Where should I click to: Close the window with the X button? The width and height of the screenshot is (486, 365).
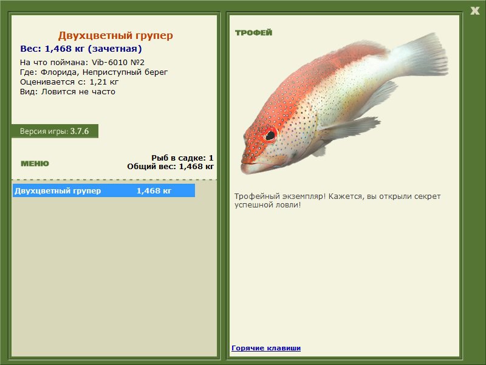click(474, 11)
